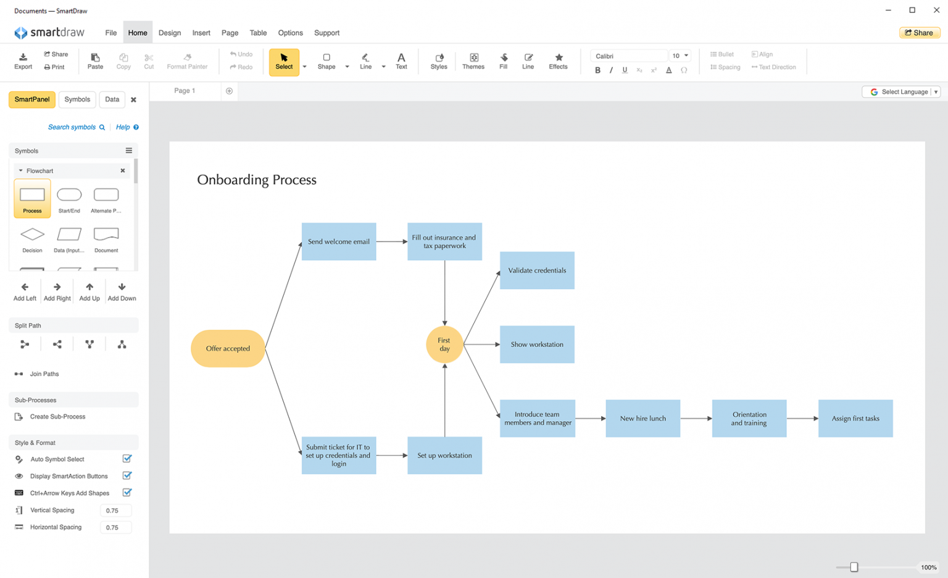Switch to the Design ribbon tab
948x578 pixels.
click(169, 33)
